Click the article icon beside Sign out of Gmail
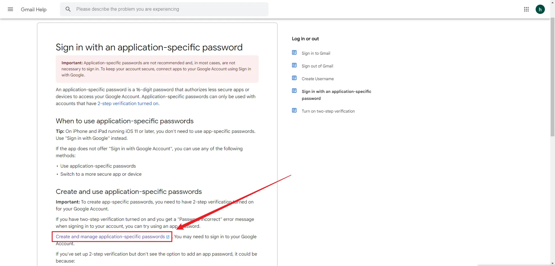The height and width of the screenshot is (266, 555). click(294, 65)
